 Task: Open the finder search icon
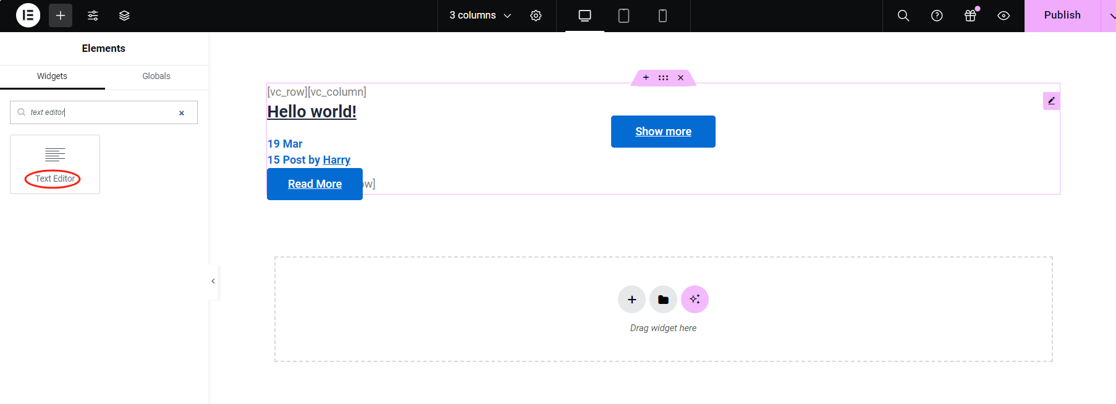click(903, 15)
